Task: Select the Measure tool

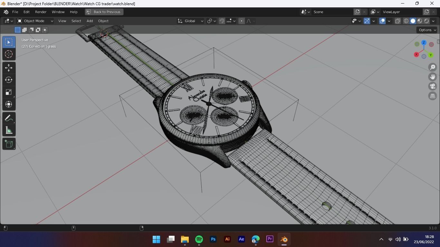Action: pos(9,130)
